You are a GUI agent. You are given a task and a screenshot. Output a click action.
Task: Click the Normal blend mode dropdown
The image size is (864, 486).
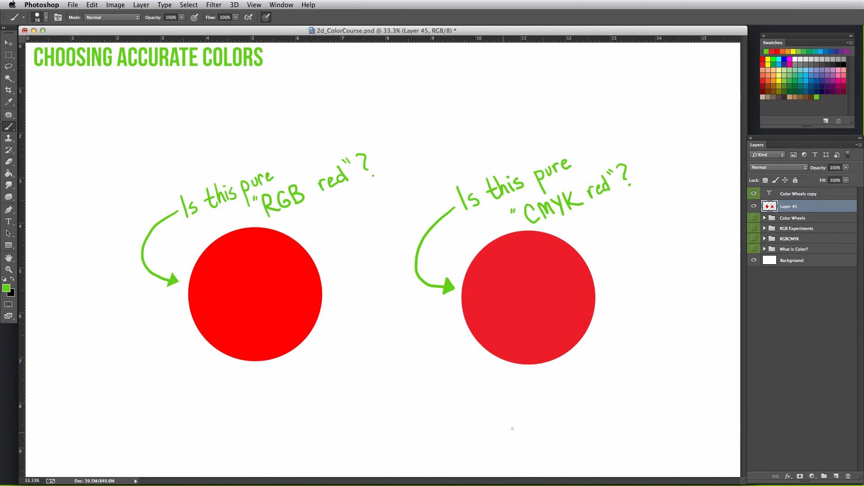pyautogui.click(x=778, y=167)
